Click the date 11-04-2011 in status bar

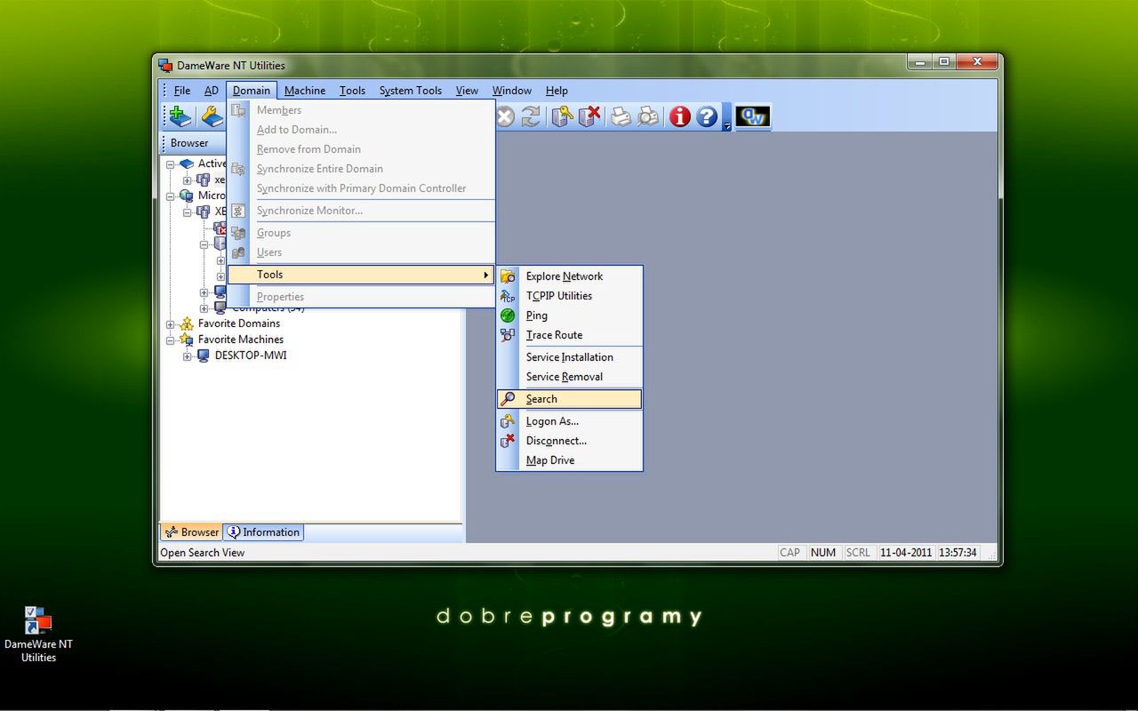(x=906, y=553)
